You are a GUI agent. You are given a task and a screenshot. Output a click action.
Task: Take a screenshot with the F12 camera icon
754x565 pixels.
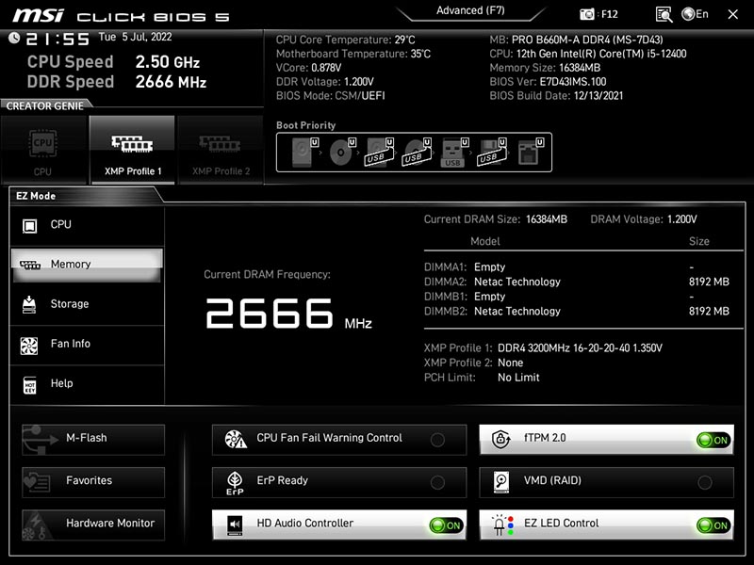(x=586, y=14)
